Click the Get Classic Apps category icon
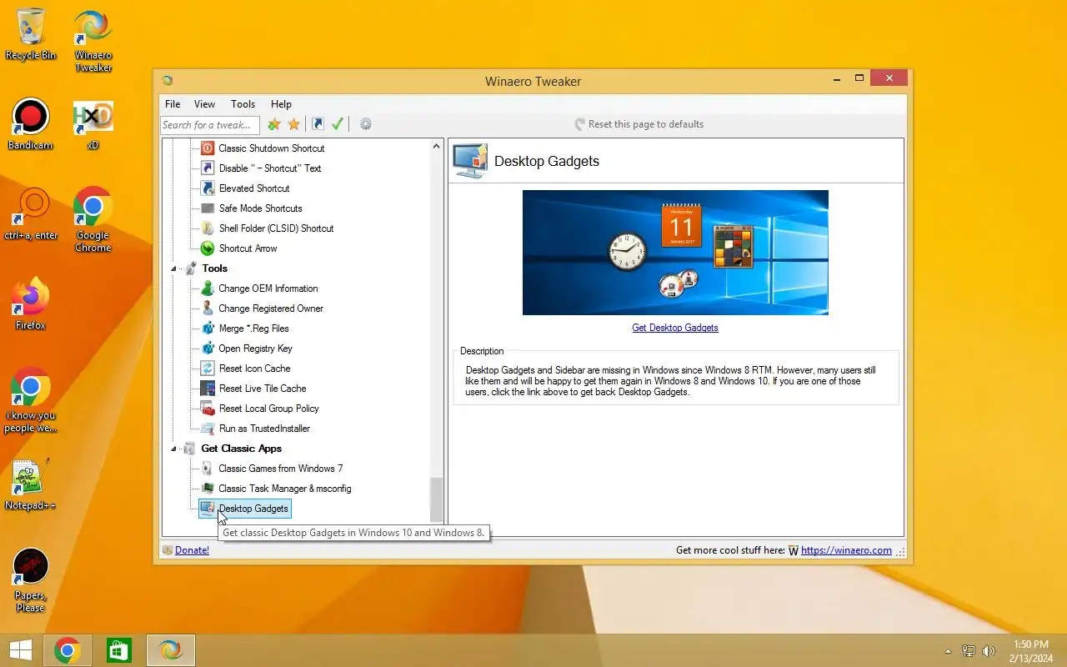Viewport: 1067px width, 667px height. tap(189, 449)
